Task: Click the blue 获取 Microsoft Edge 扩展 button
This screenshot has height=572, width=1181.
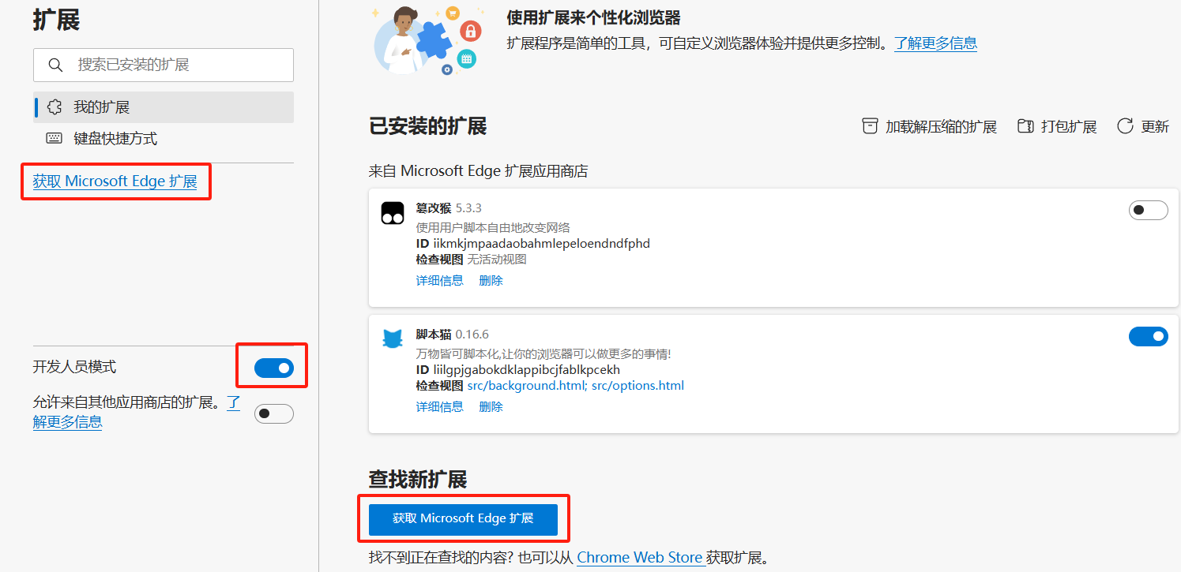Action: (463, 519)
